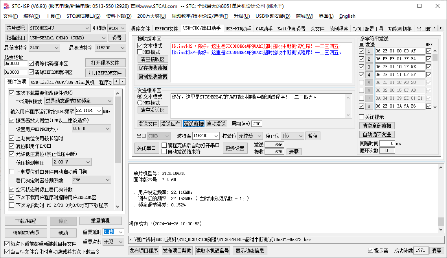This screenshot has height=258, width=447.
Task: Open 工具(T) menu
Action: click(x=53, y=16)
